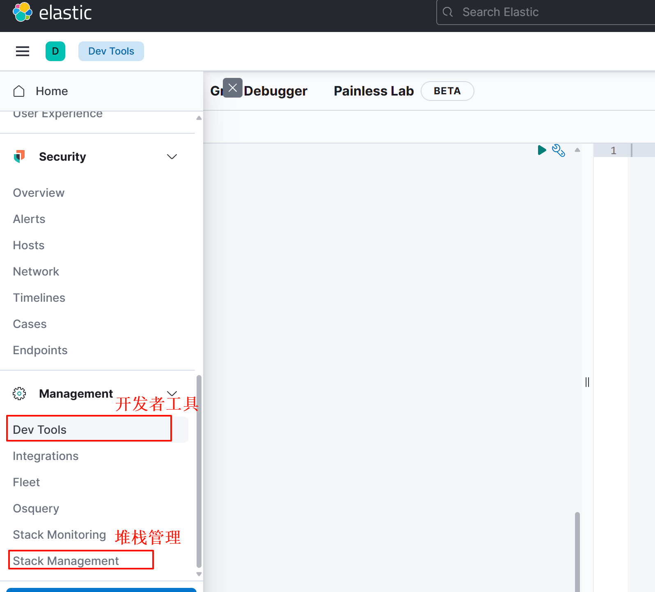
Task: Close the navigation flyout with X
Action: tap(233, 88)
